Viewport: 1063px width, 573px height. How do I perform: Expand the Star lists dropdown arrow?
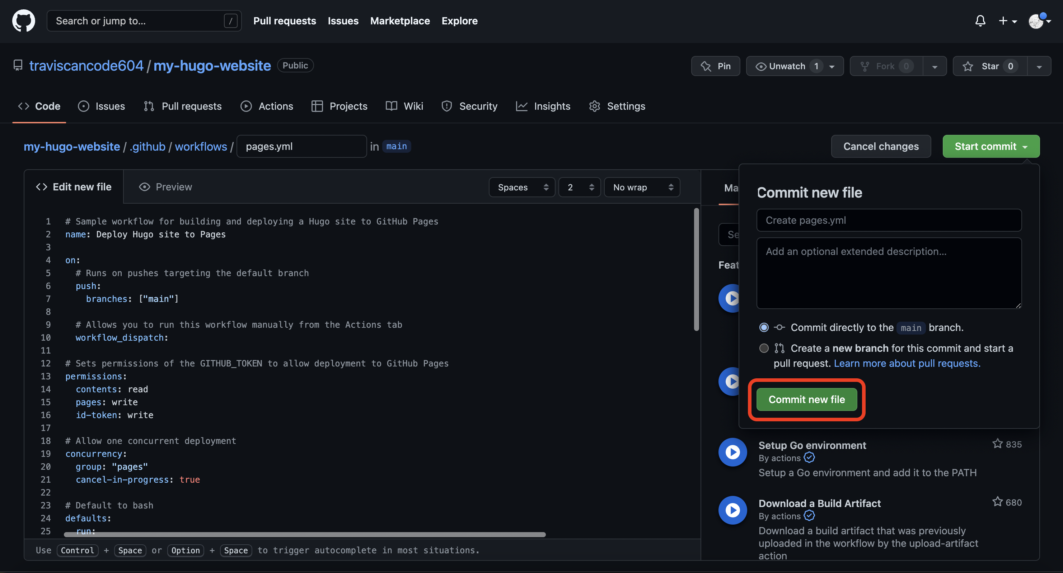point(1039,66)
